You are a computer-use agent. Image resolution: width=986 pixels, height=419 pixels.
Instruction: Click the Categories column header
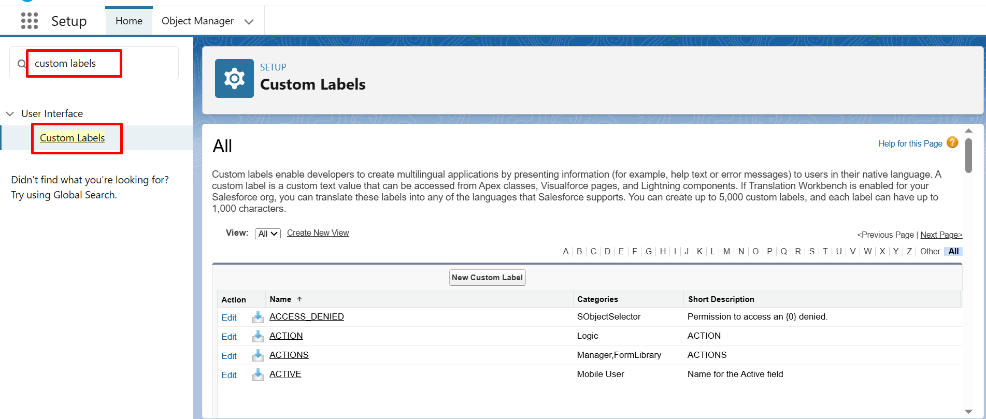597,299
